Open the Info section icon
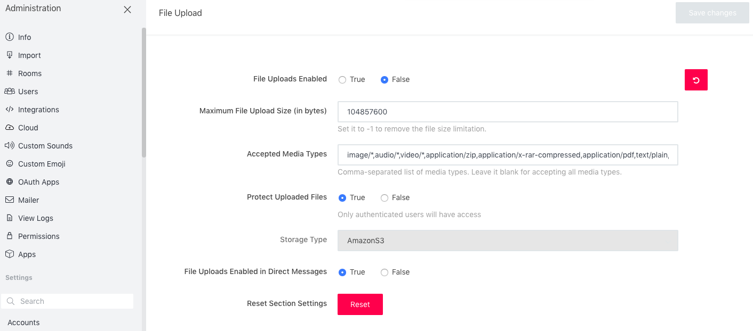This screenshot has height=331, width=753. pos(9,37)
